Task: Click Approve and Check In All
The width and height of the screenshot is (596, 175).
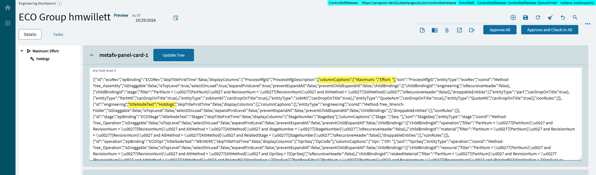Action: [549, 30]
